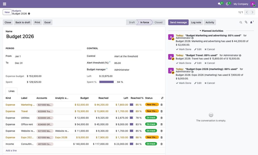This screenshot has width=258, height=155.
Task: Schedule an Activity
Action: (210, 22)
